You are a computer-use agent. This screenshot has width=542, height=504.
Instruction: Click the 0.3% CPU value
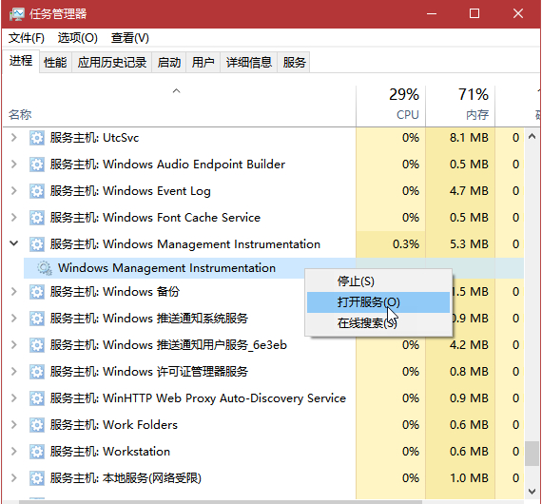(x=405, y=244)
